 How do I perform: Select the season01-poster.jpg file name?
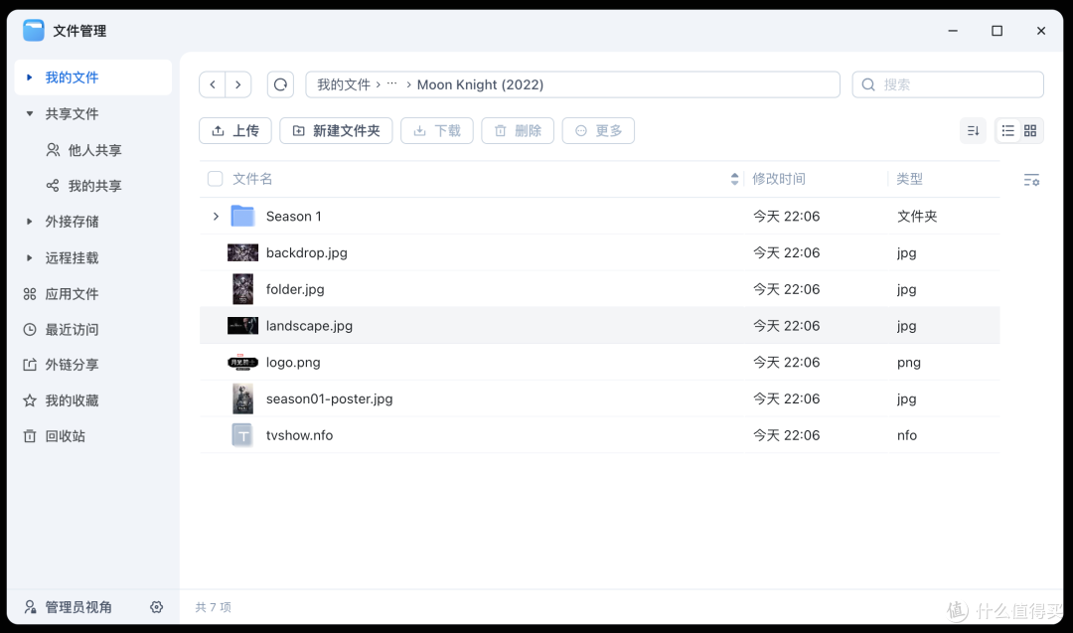tap(329, 398)
